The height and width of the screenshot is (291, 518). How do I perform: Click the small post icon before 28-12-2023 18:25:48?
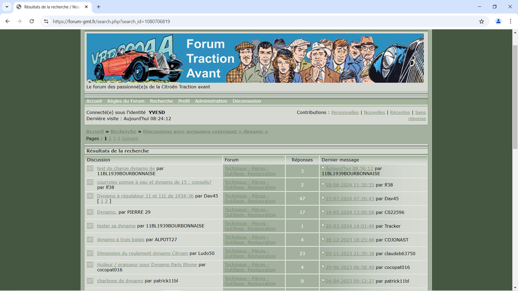point(323,239)
